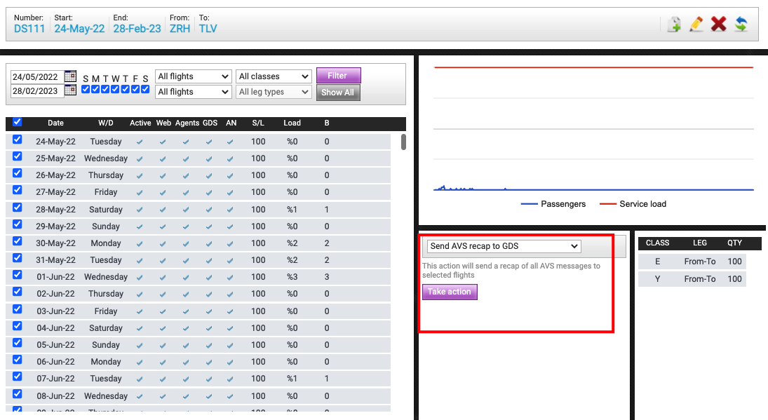Screen dimensions: 768x420
Task: Click the yellow pencil edit icon
Action: click(696, 24)
